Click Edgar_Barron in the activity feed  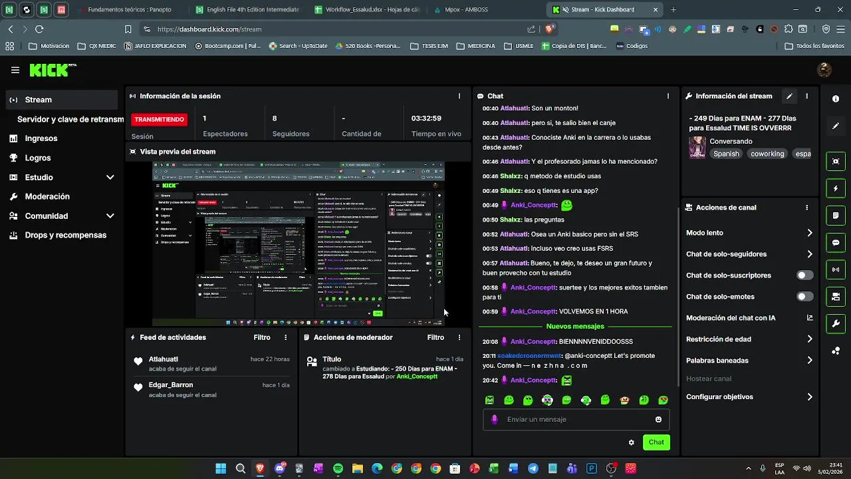[x=171, y=385]
